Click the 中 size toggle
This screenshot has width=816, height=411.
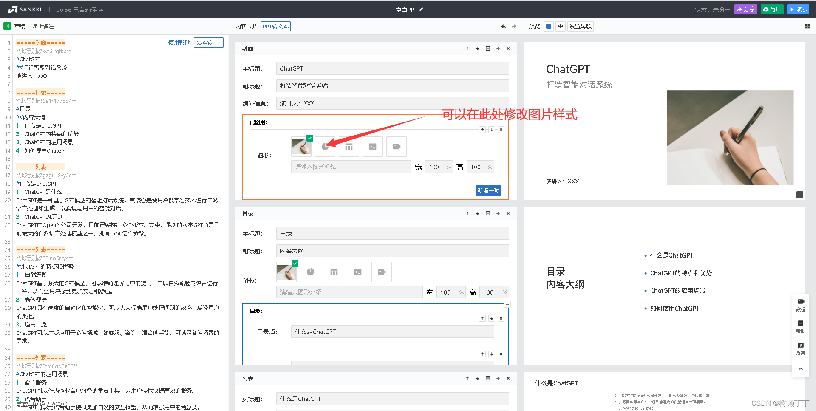[x=561, y=26]
